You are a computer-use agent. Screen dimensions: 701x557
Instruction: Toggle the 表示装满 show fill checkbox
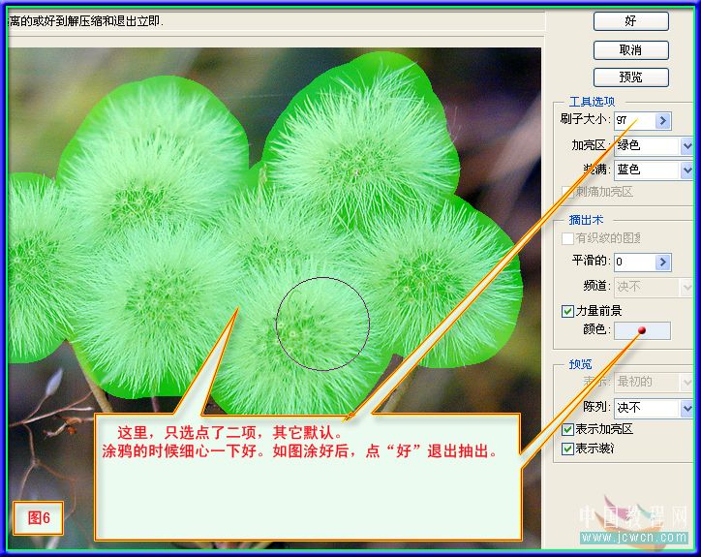[567, 449]
